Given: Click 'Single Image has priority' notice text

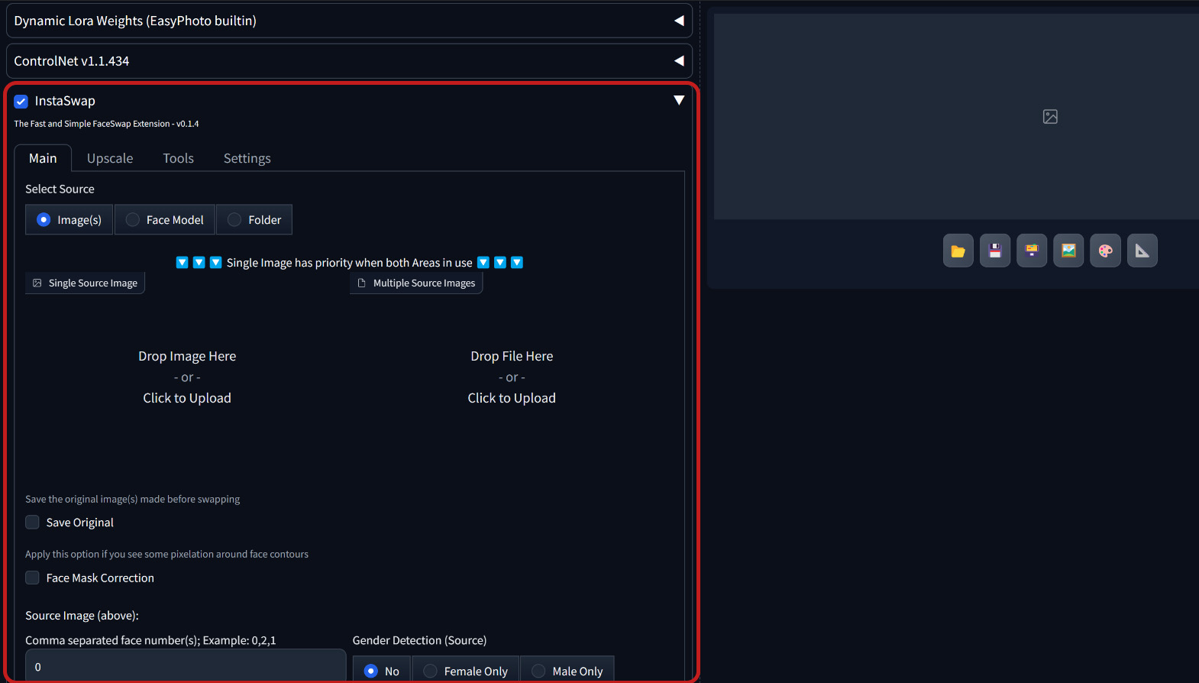Looking at the screenshot, I should coord(349,263).
